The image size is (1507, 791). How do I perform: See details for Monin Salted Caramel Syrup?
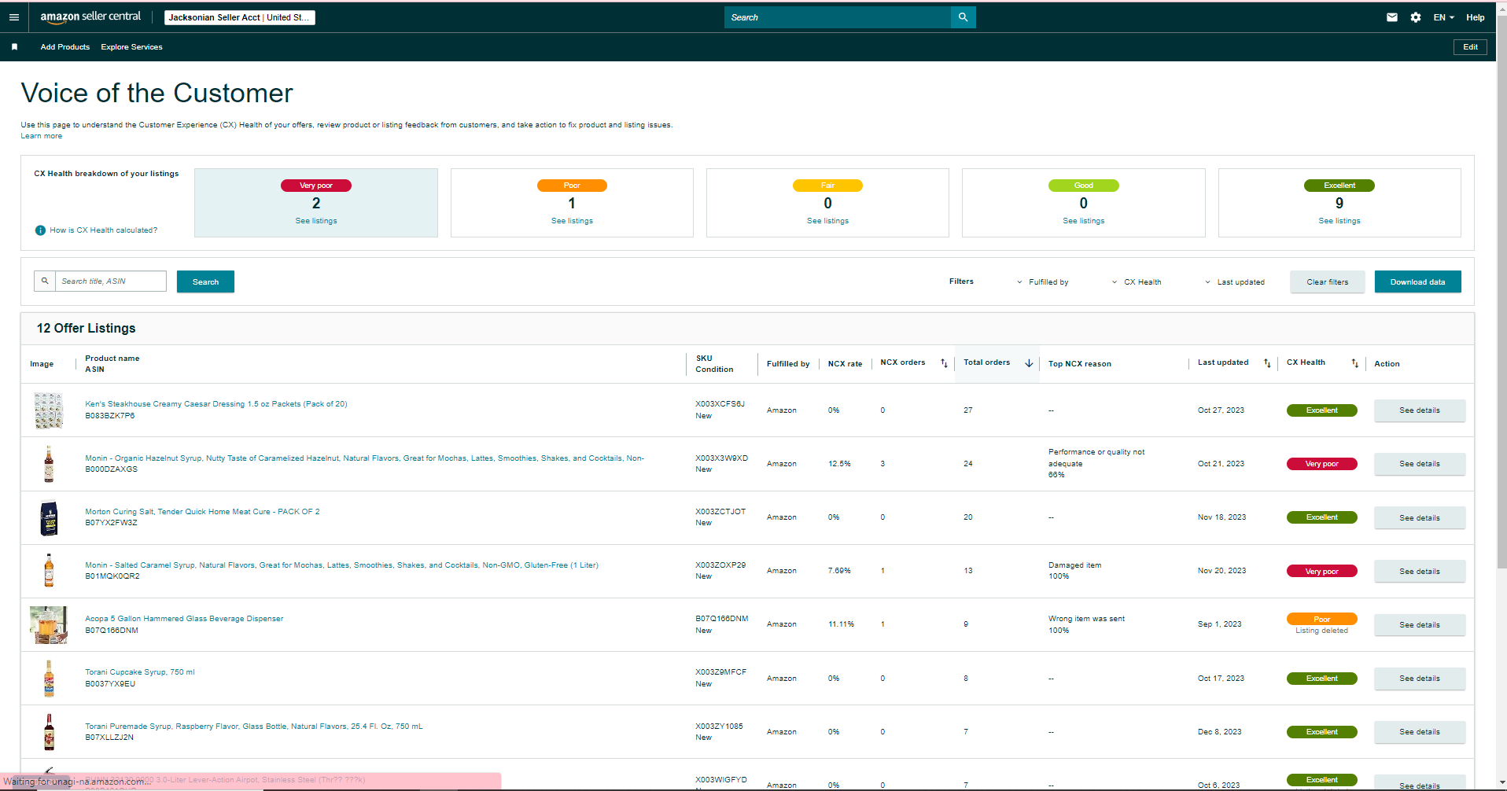(x=1420, y=572)
